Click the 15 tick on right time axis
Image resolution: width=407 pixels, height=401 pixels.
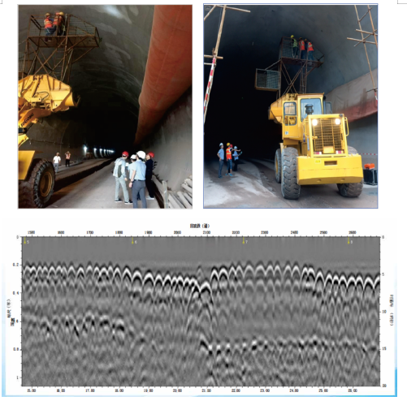(384, 349)
